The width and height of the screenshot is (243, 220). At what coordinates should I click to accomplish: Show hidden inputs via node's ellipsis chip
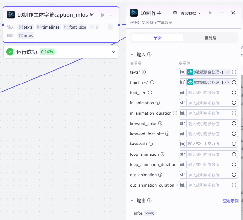(110, 27)
